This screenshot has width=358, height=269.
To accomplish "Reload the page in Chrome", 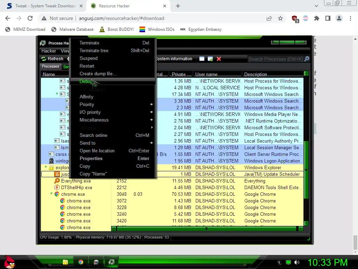I will coord(30,18).
